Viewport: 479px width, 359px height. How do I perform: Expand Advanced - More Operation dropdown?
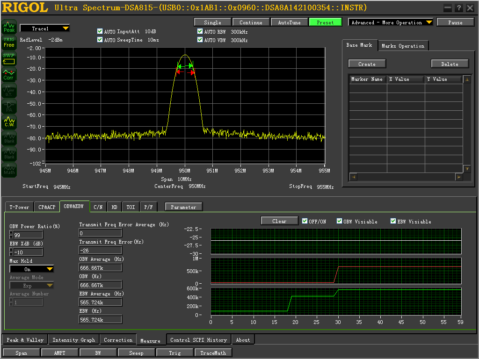pos(391,22)
